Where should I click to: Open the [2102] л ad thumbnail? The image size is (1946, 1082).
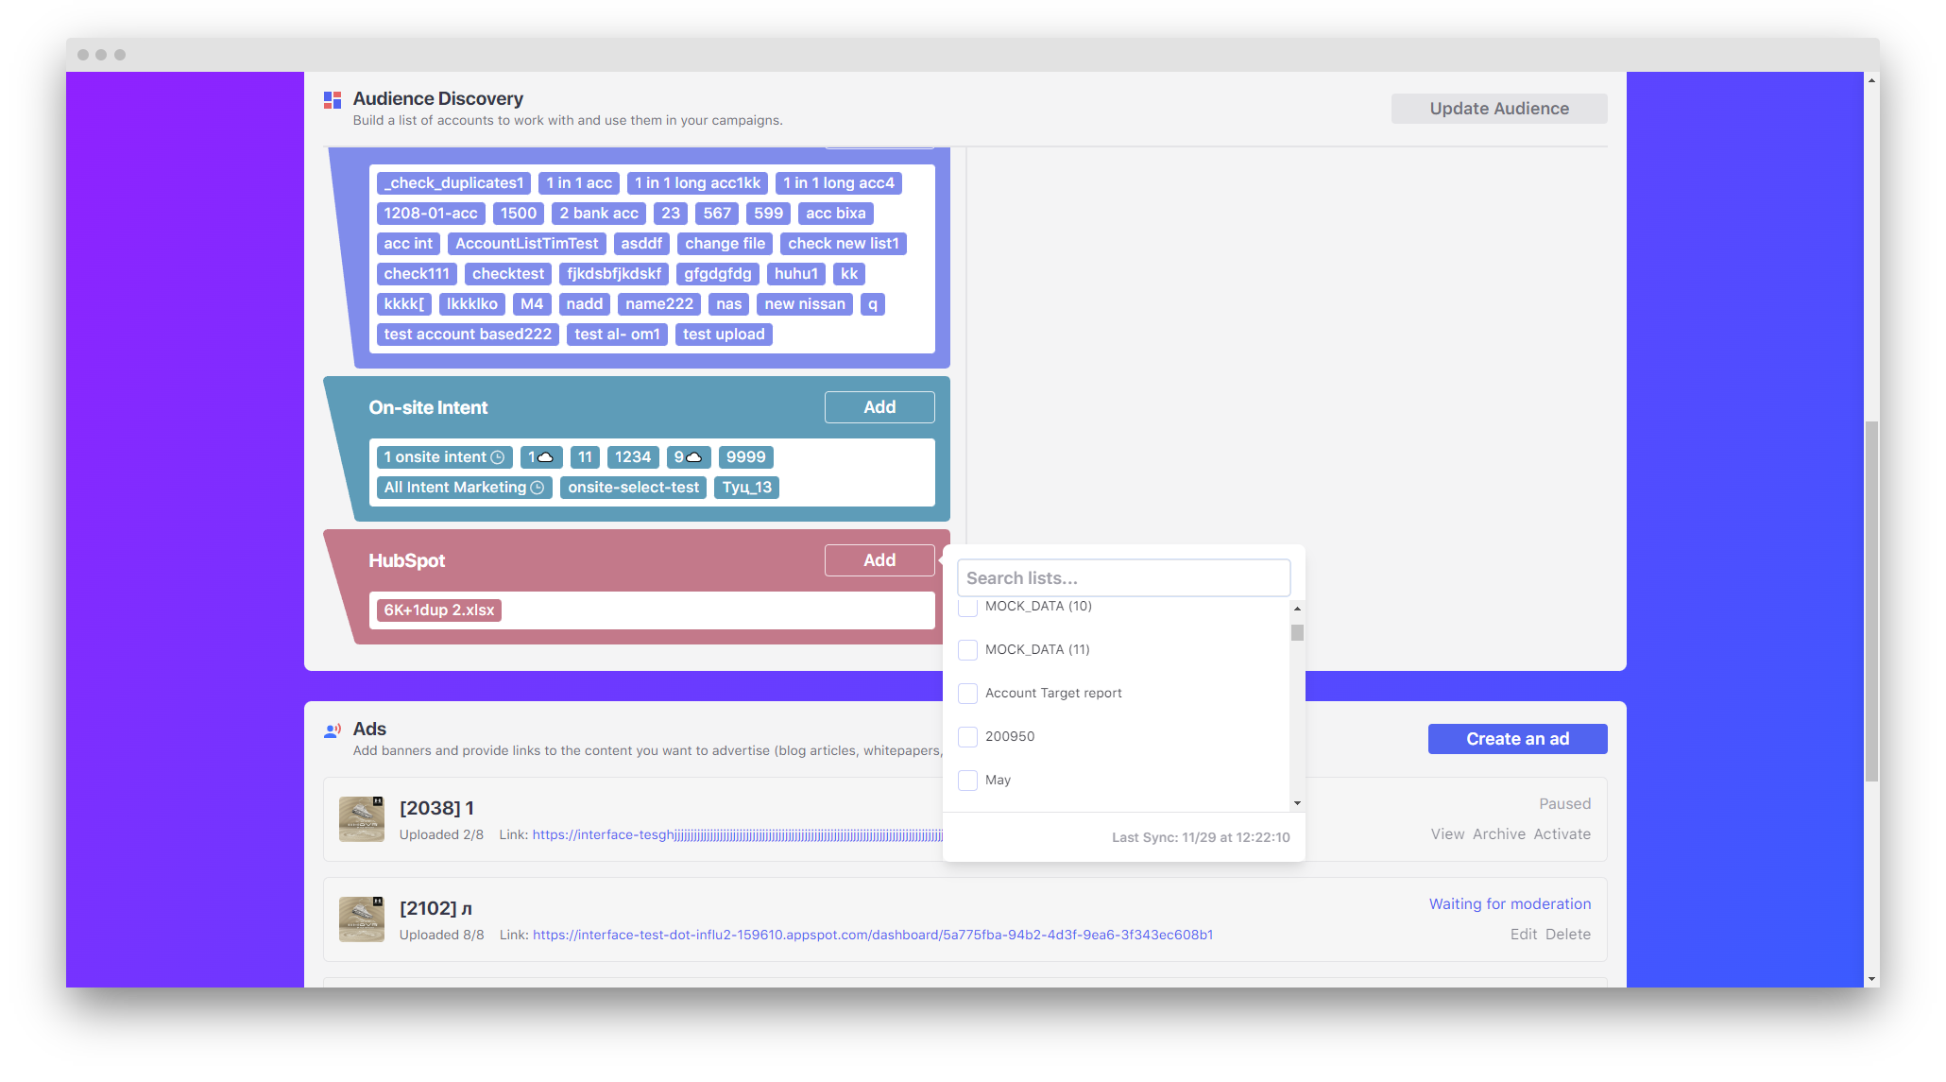[x=362, y=919]
